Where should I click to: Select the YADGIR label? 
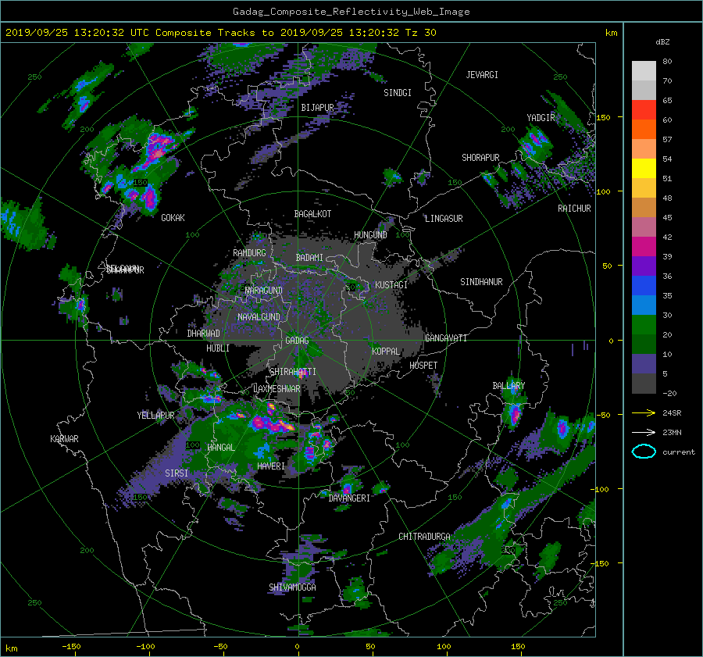(x=541, y=117)
